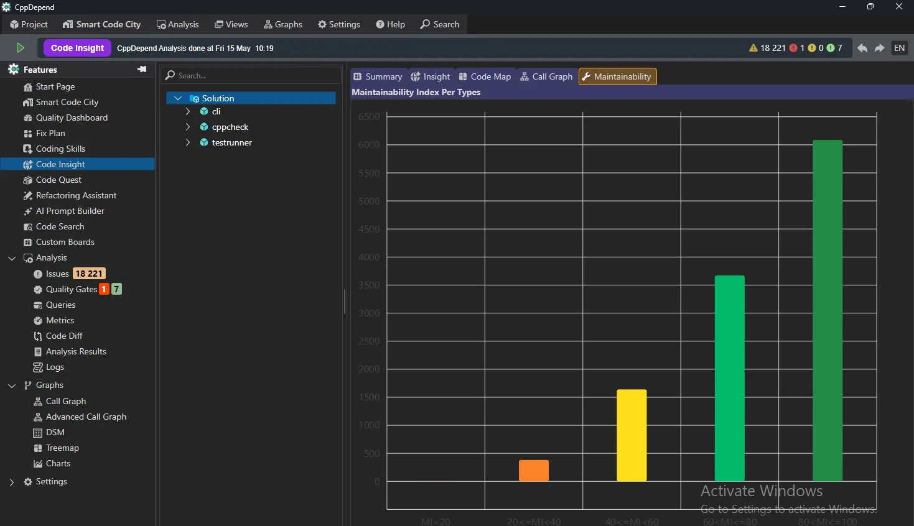Screen dimensions: 914x526
Task: Click the purple Code Insight button
Action: (77, 48)
